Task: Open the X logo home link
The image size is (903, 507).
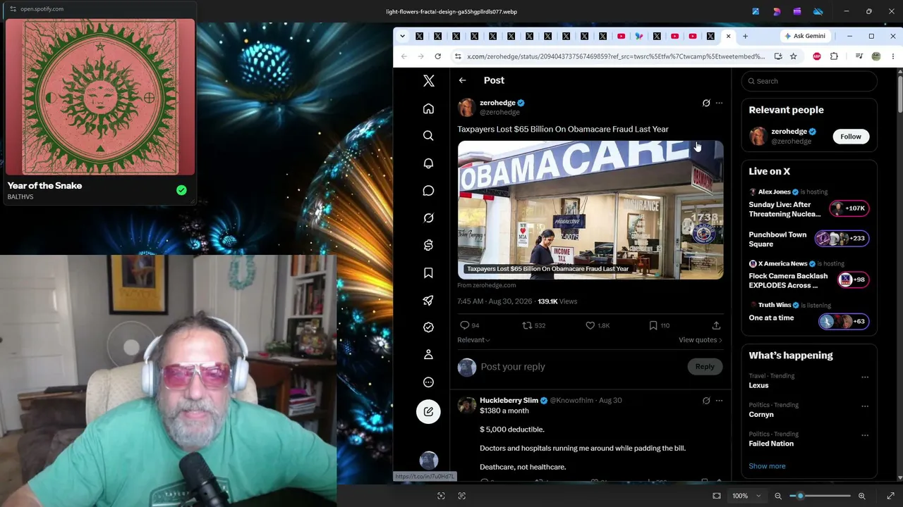Action: 428,81
